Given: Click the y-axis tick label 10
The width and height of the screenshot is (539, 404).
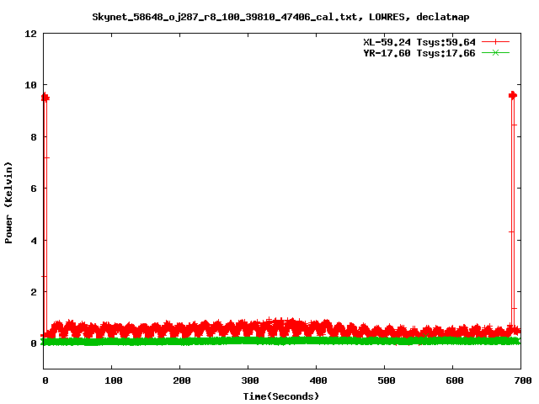Looking at the screenshot, I should tap(30, 85).
